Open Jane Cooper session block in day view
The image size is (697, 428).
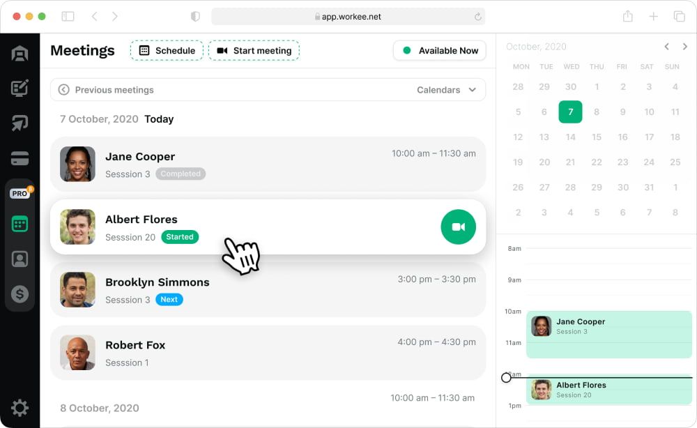[x=609, y=335]
